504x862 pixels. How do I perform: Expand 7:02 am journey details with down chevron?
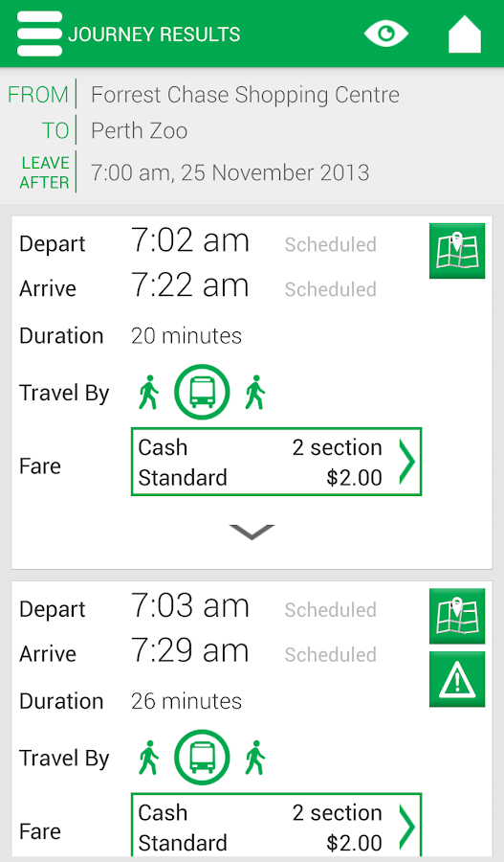pos(252,533)
